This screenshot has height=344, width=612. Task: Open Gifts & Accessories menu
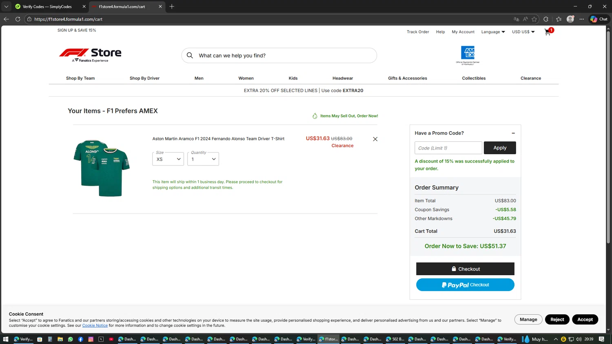(408, 78)
